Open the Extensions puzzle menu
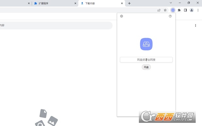202x126 pixels. tap(179, 10)
